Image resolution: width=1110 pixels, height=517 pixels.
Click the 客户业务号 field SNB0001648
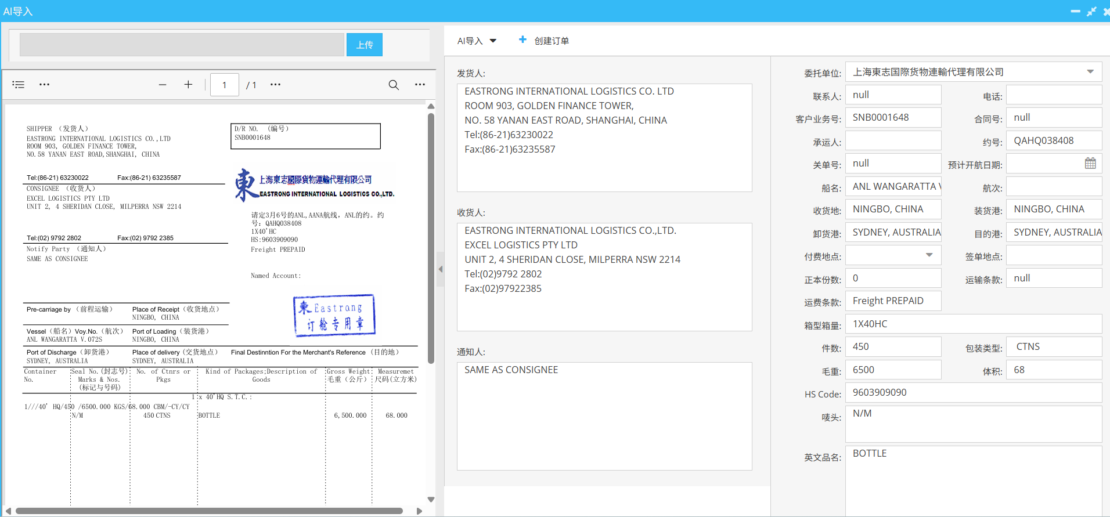click(893, 117)
